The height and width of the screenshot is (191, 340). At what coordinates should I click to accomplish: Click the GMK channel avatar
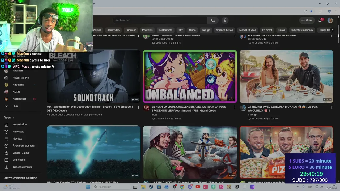[243, 108]
